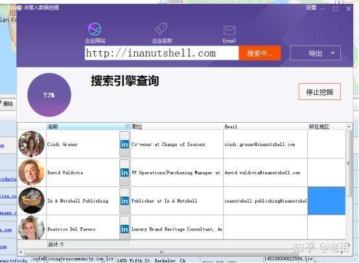This screenshot has height=263, width=359.
Task: Select the 企业网站 search mode icon
Action: [95, 29]
